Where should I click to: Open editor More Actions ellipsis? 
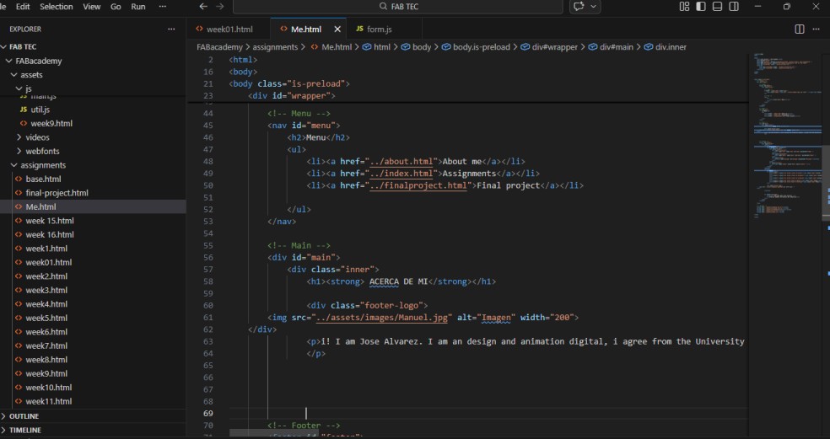(817, 29)
